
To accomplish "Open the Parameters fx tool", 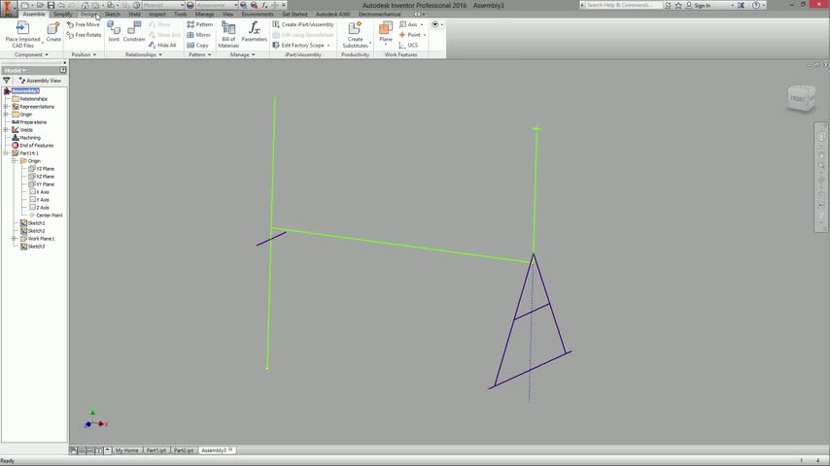I will click(x=254, y=31).
